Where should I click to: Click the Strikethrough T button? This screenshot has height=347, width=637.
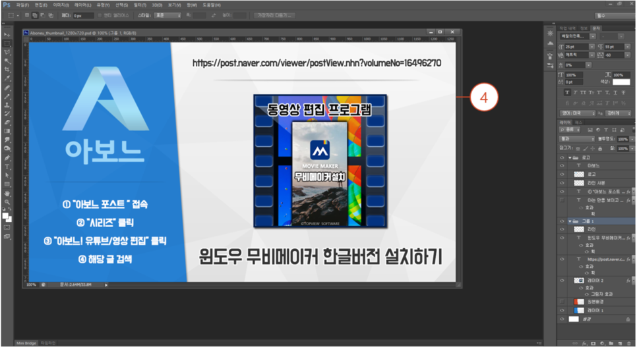(623, 93)
